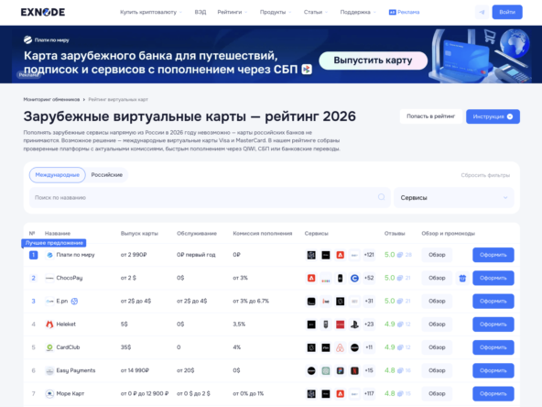Click ChocoPay row logo icon
Image resolution: width=542 pixels, height=407 pixels.
49,278
